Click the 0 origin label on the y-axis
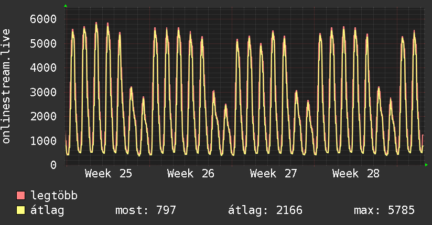432x225 pixels. pyautogui.click(x=53, y=165)
